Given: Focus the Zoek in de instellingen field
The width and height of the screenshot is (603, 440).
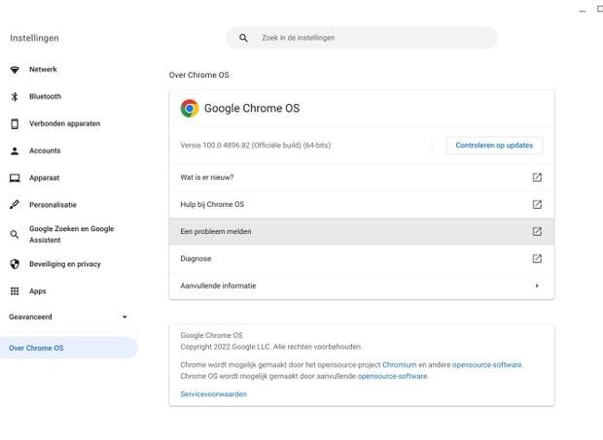Looking at the screenshot, I should (362, 38).
